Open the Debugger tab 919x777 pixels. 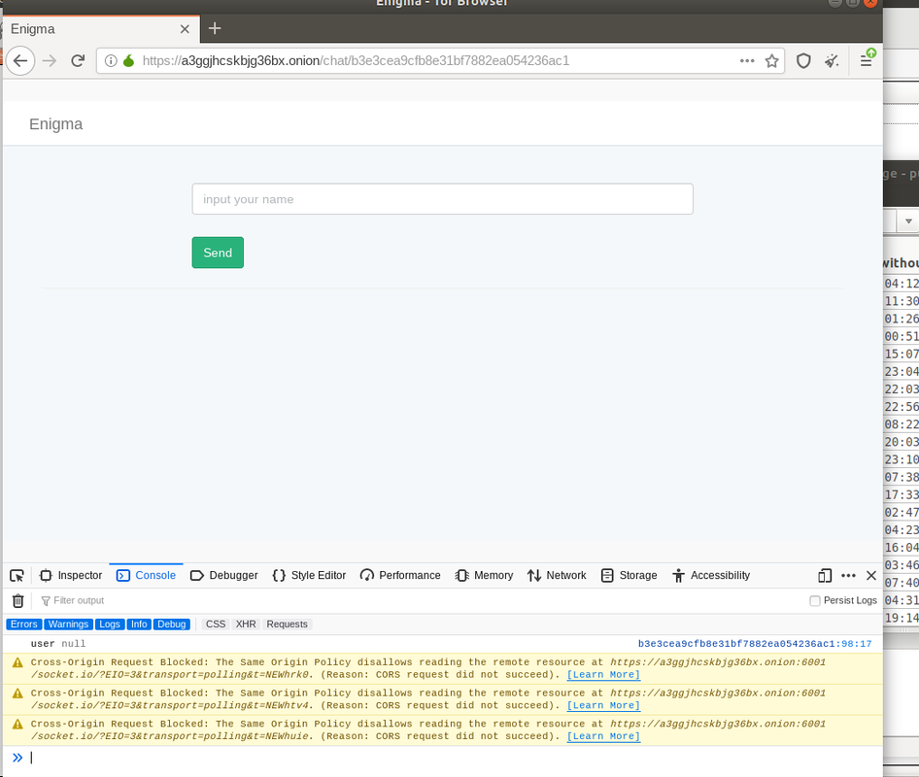[x=224, y=575]
